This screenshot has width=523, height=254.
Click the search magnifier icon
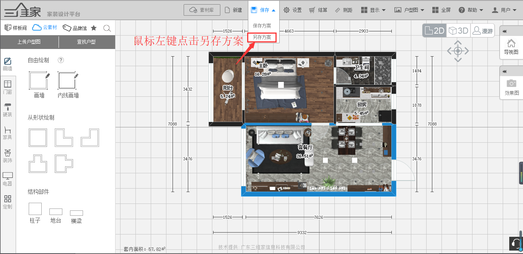[107, 28]
